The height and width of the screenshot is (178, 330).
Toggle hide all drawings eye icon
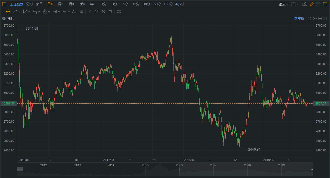104,12
